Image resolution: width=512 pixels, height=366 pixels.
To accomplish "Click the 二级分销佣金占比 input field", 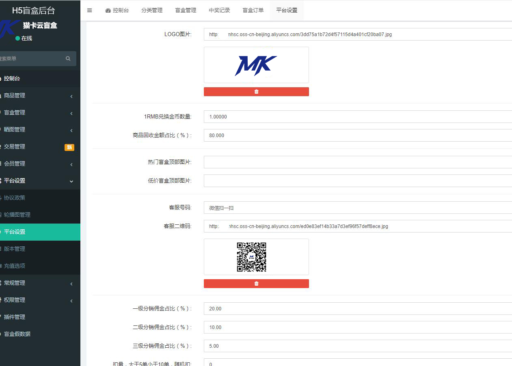I will click(358, 327).
